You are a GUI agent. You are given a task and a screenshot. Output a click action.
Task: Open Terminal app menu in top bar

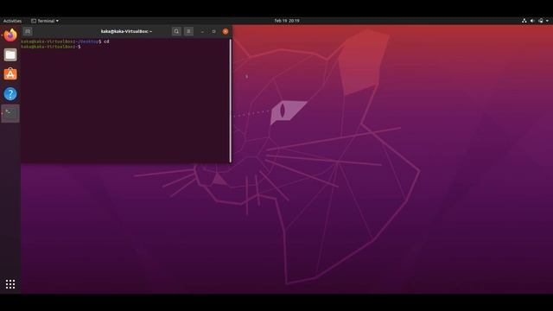[x=45, y=21]
